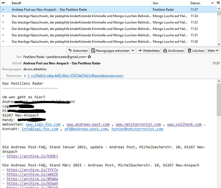
Task: Select the message received at 11:33
Action: (108, 22)
